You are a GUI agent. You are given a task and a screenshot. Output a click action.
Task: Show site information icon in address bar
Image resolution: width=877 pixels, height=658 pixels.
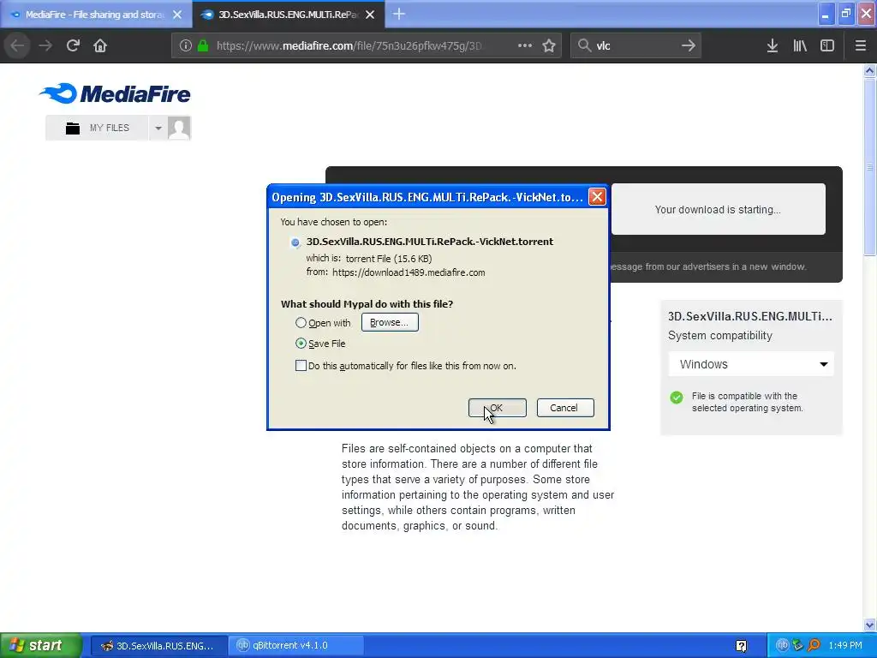[x=186, y=45]
